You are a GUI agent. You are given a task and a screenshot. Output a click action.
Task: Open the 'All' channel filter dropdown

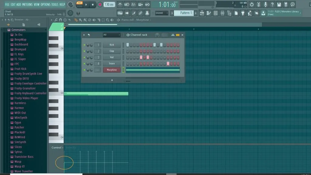point(111,35)
